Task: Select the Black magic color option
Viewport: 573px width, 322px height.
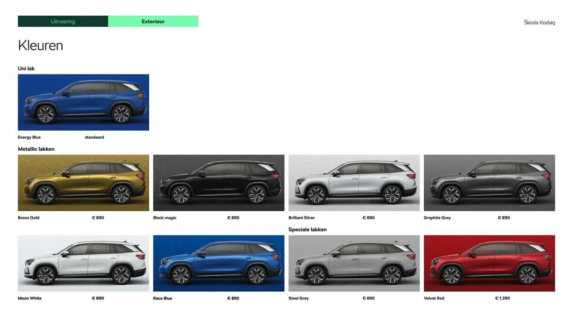Action: [x=219, y=183]
